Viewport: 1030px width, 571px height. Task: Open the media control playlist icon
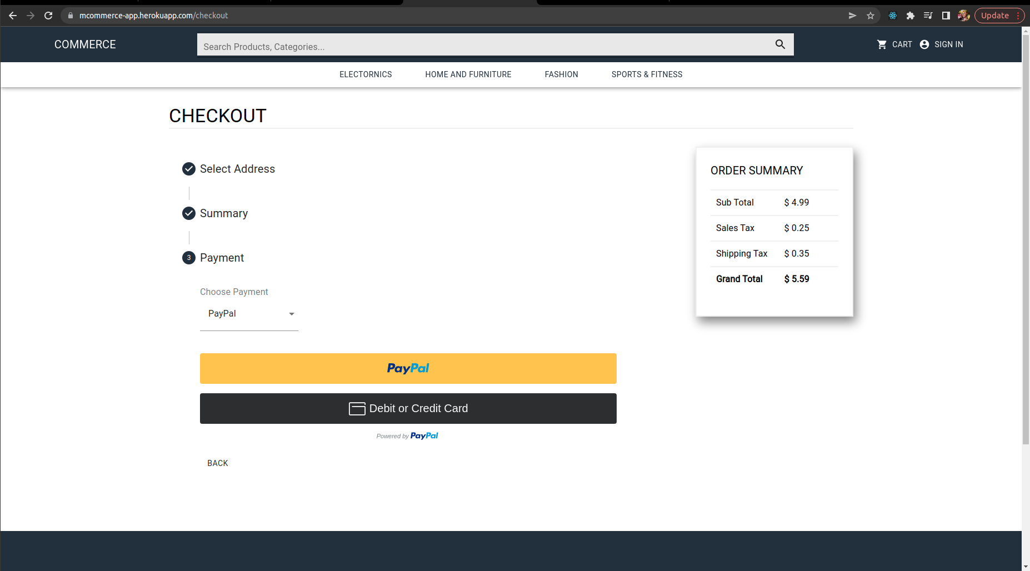[928, 16]
